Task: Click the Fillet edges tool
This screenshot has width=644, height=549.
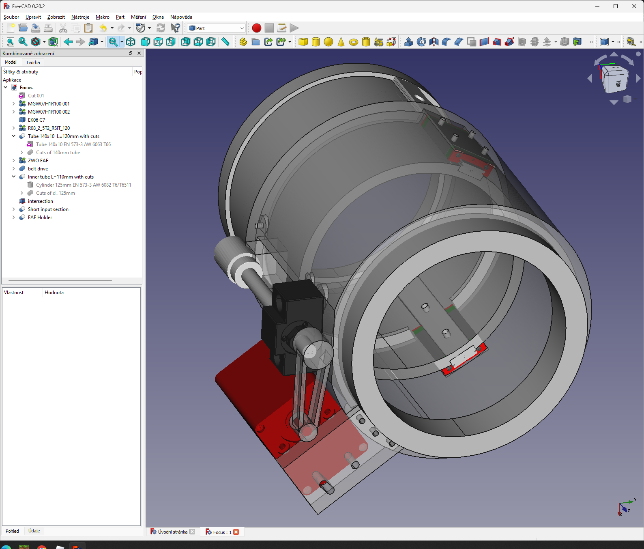Action: coord(447,42)
